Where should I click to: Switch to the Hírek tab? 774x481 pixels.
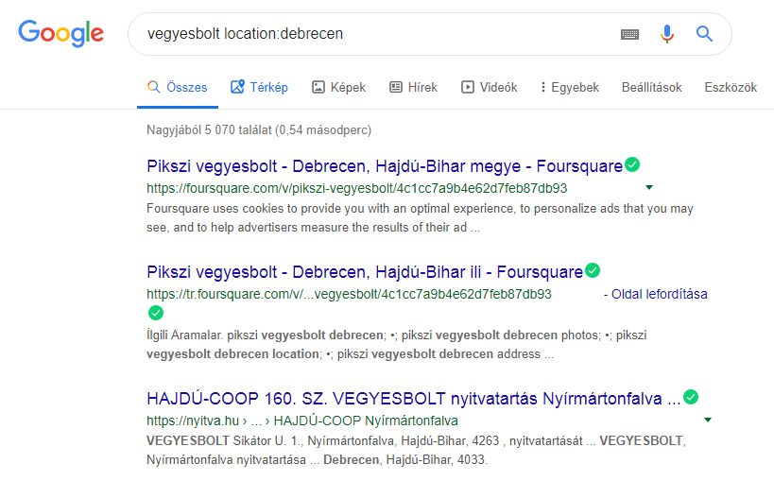pyautogui.click(x=414, y=87)
